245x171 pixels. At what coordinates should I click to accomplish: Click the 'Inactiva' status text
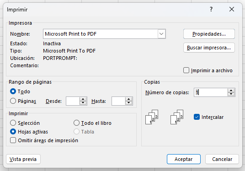tap(52, 43)
